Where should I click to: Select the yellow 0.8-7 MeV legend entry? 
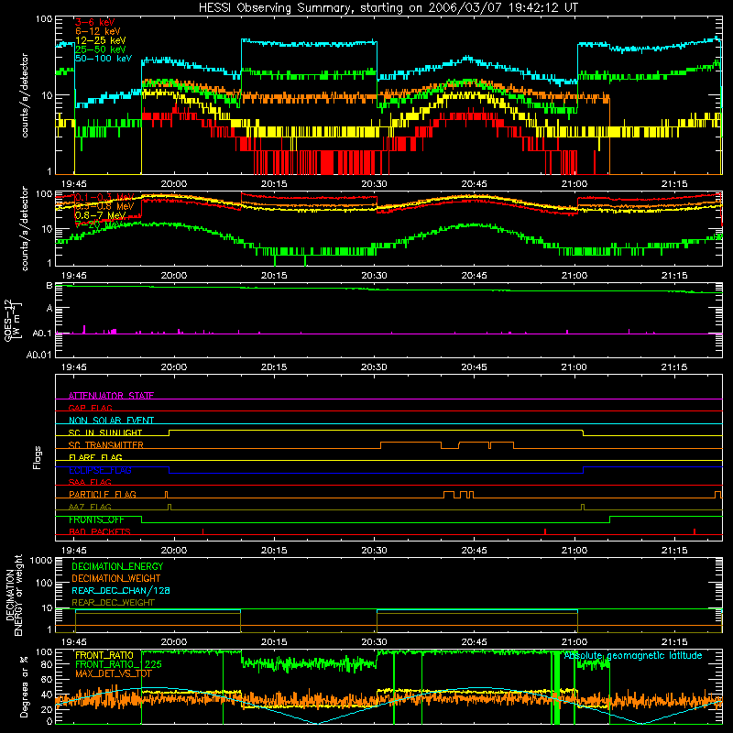pyautogui.click(x=101, y=215)
